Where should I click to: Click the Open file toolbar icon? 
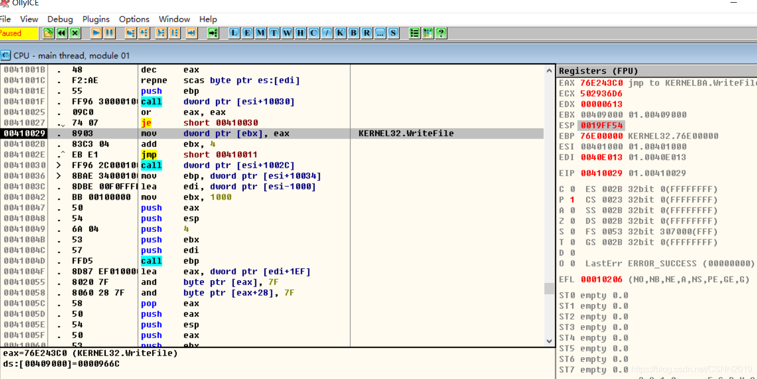[48, 33]
